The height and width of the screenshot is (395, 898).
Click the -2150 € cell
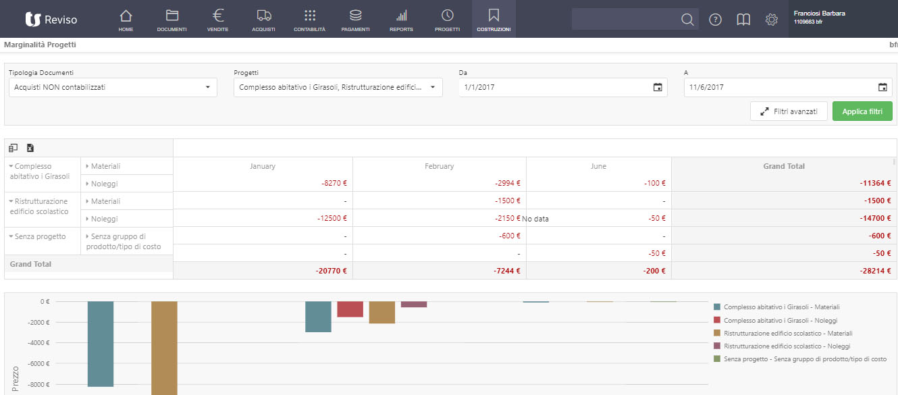(x=440, y=218)
